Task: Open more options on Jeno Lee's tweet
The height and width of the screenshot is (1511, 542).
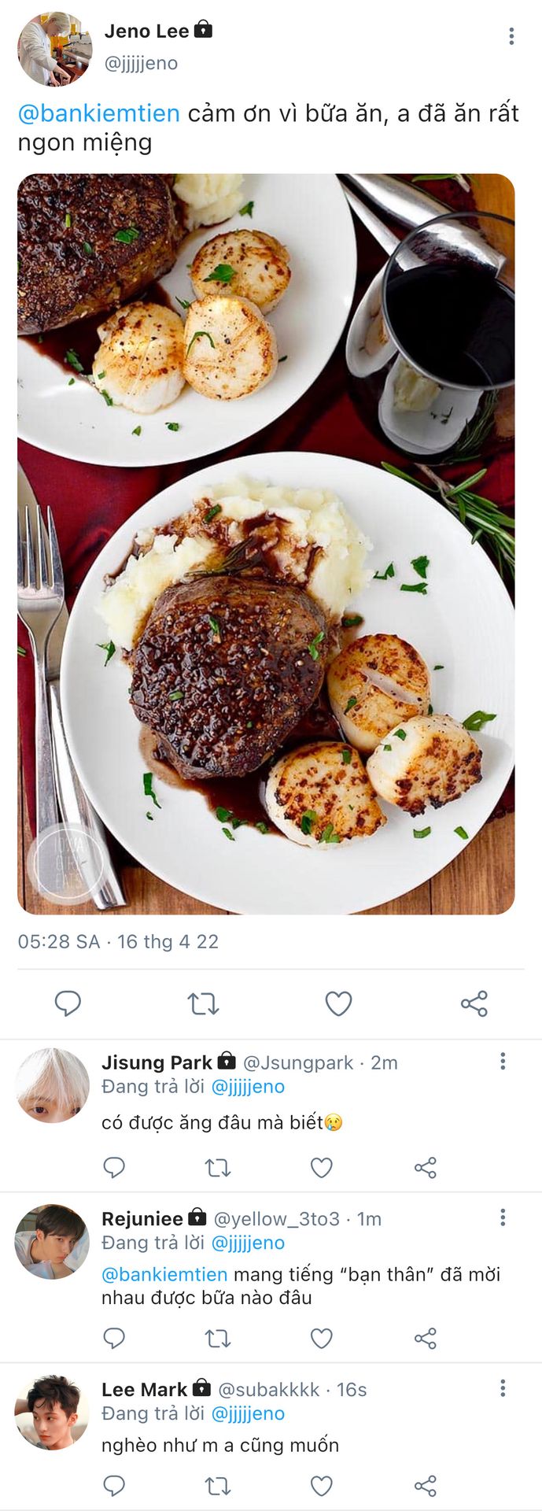Action: pos(511,35)
